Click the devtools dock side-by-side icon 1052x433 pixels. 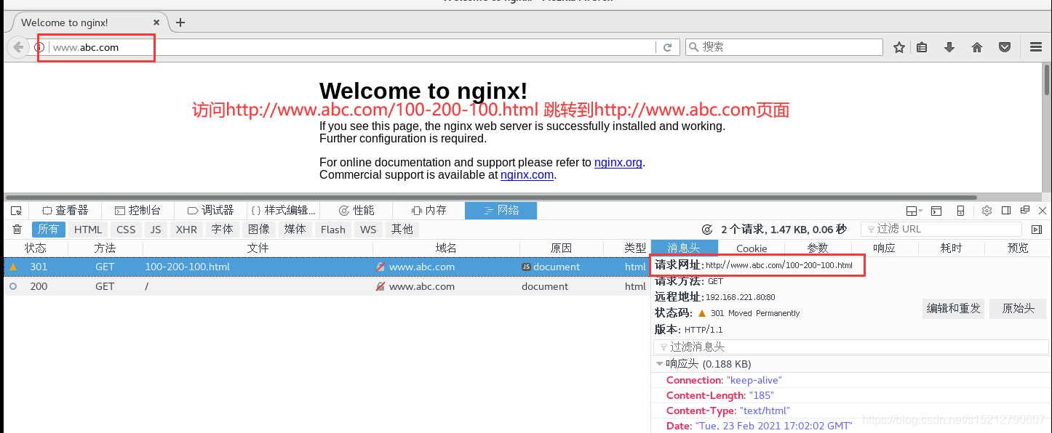1006,211
